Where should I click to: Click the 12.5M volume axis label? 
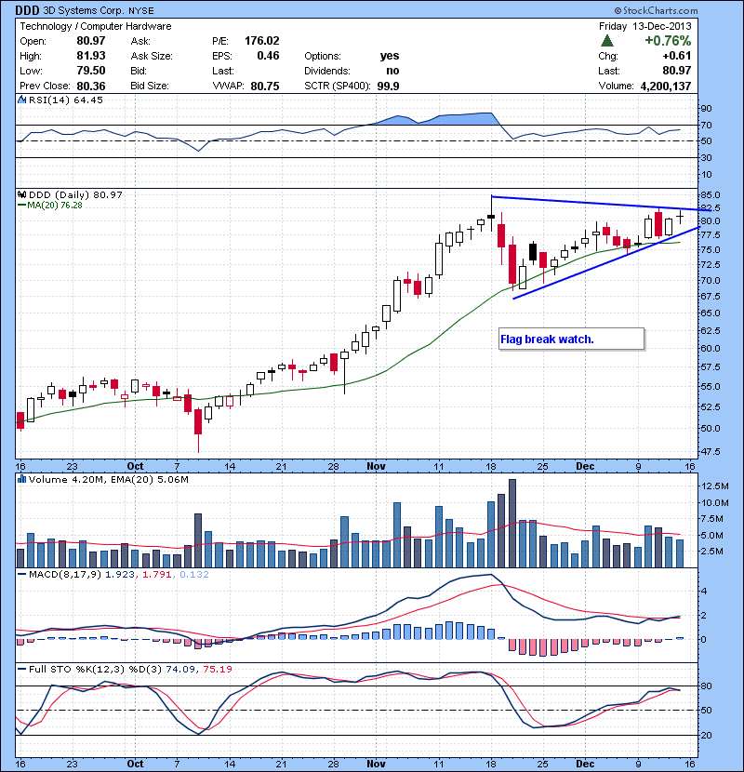715,486
